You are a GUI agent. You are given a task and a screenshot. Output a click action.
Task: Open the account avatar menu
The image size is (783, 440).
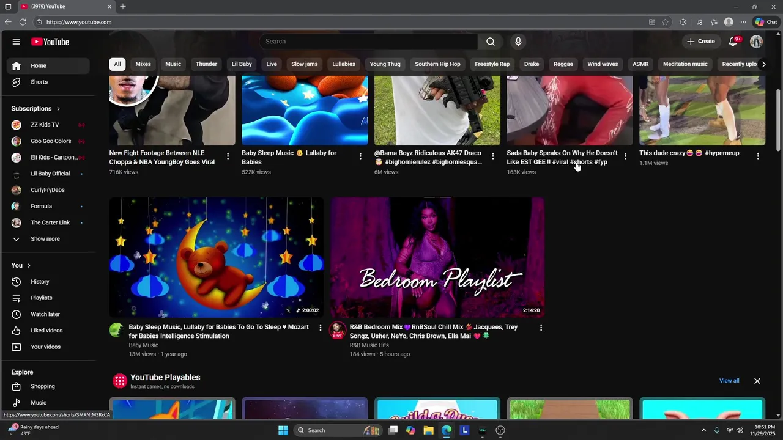[757, 42]
